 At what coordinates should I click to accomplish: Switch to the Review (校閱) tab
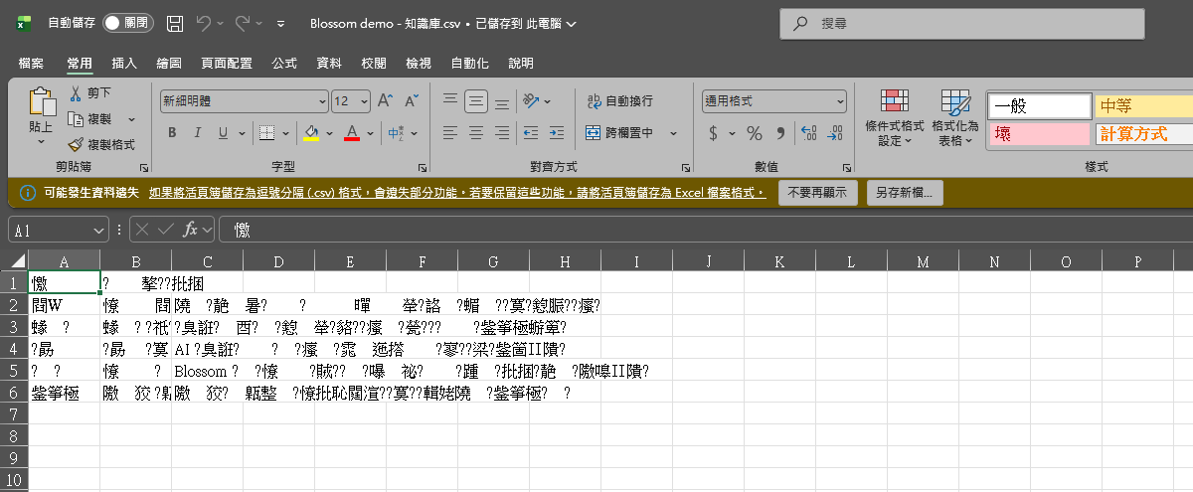tap(374, 64)
